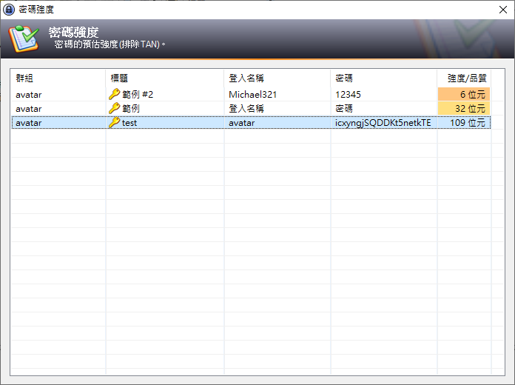This screenshot has height=385, width=515.
Task: Close the 密碼強度 dialog window
Action: pyautogui.click(x=503, y=10)
